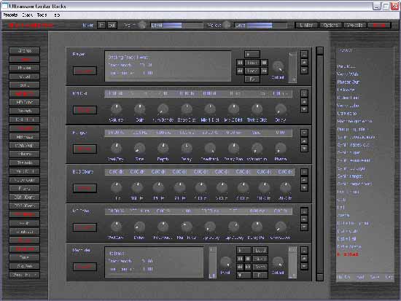Click the Player module track info display
This screenshot has width=401, height=301.
point(168,66)
